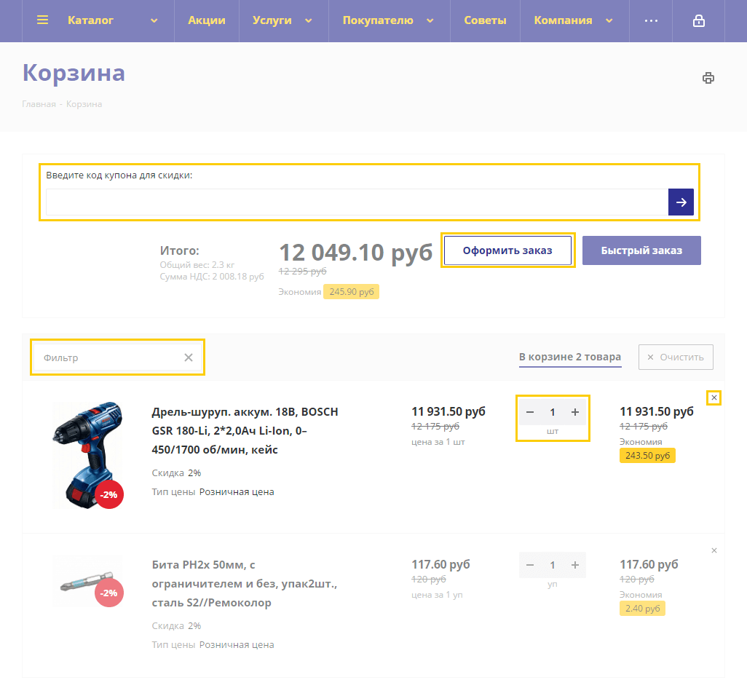
Task: Remove Bosch drill from cart
Action: (714, 398)
